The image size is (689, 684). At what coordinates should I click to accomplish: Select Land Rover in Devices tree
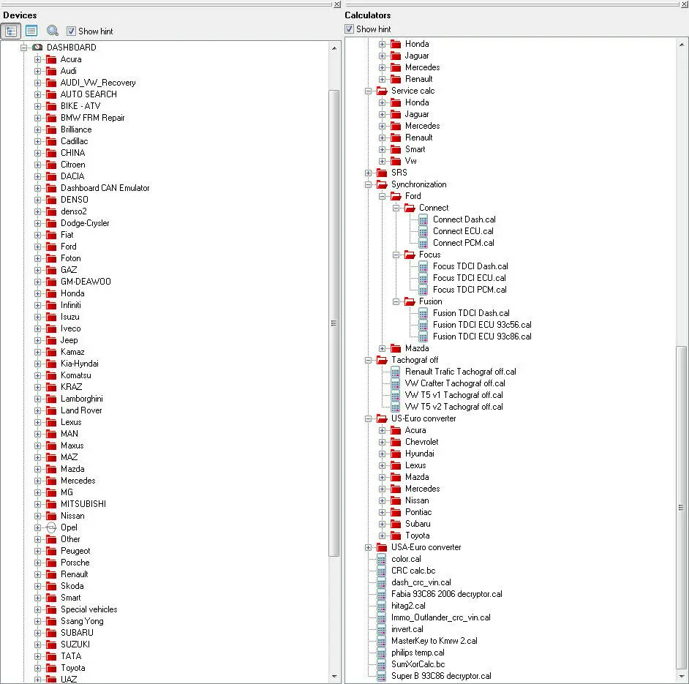coord(81,410)
